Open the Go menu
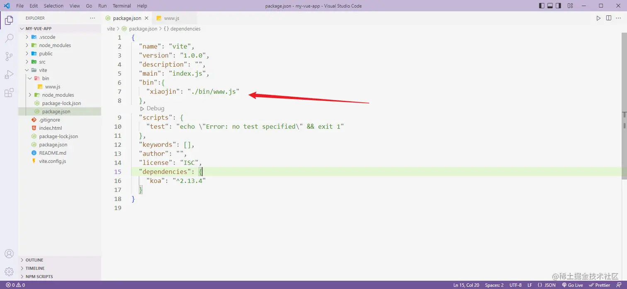The height and width of the screenshot is (289, 627). coord(89,6)
